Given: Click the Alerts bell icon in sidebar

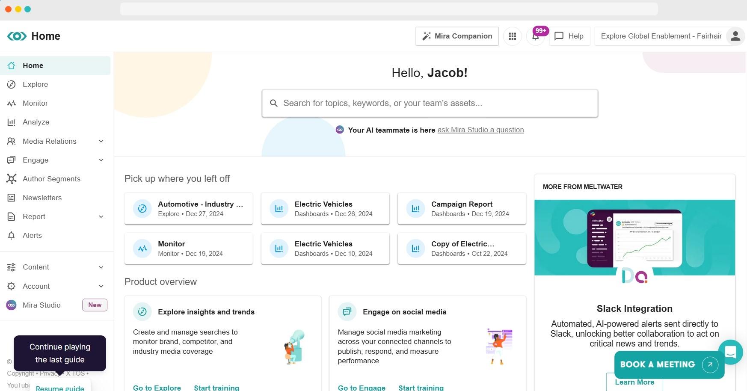Looking at the screenshot, I should (x=12, y=235).
